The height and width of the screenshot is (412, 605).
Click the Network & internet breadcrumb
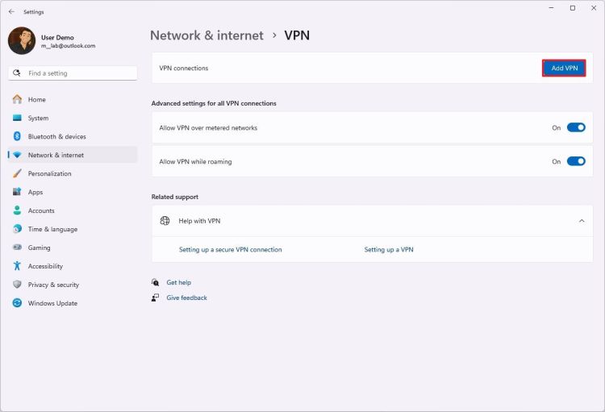coord(207,35)
